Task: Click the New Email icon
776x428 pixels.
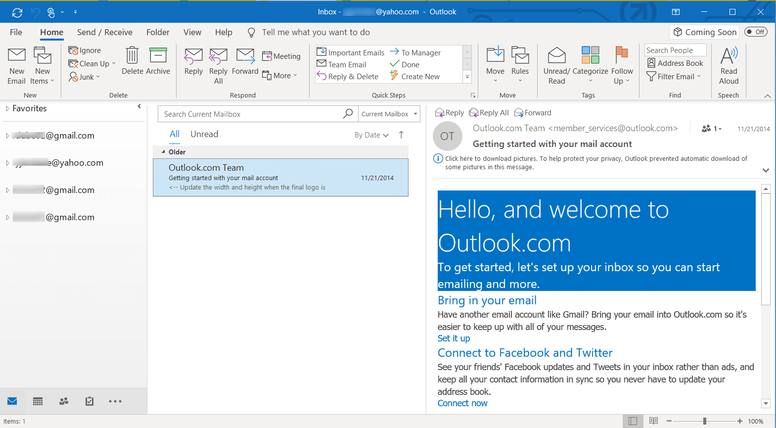Action: tap(16, 55)
